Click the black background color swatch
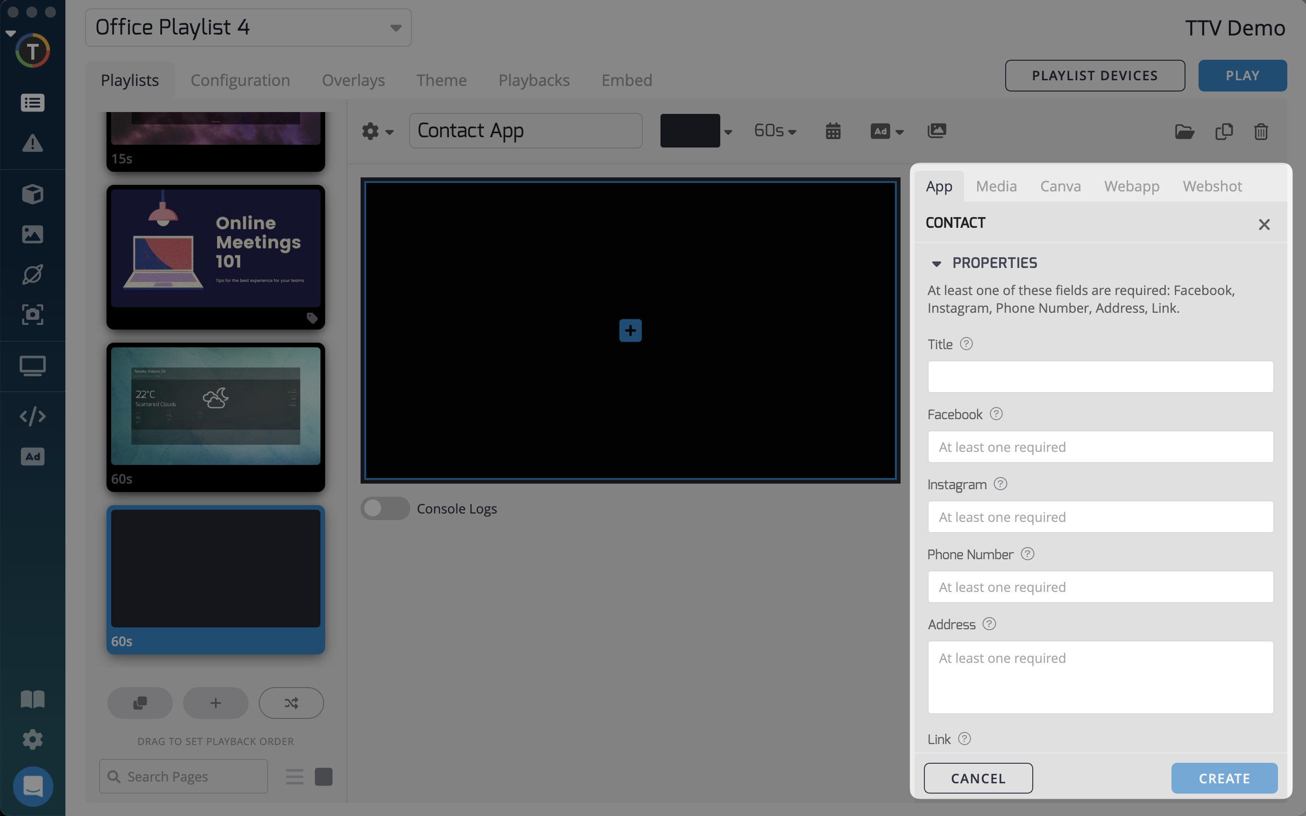Screen dimensions: 1306x816 (x=690, y=131)
